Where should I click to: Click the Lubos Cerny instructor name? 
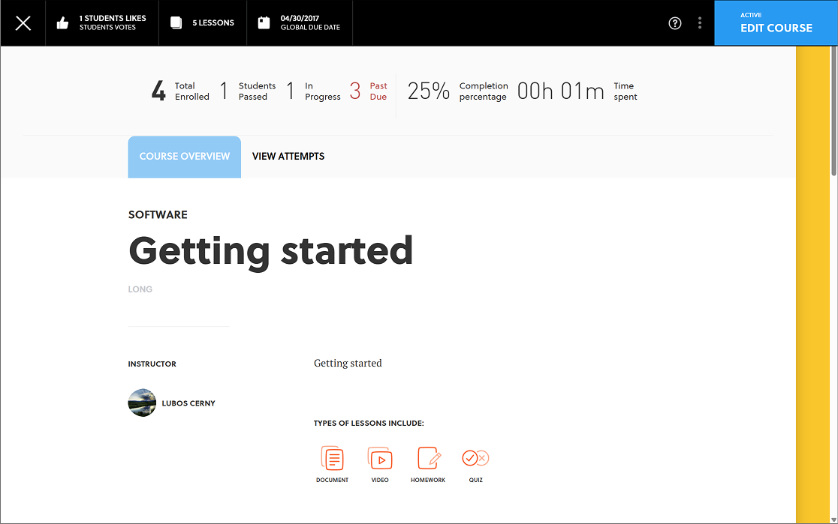pyautogui.click(x=188, y=403)
